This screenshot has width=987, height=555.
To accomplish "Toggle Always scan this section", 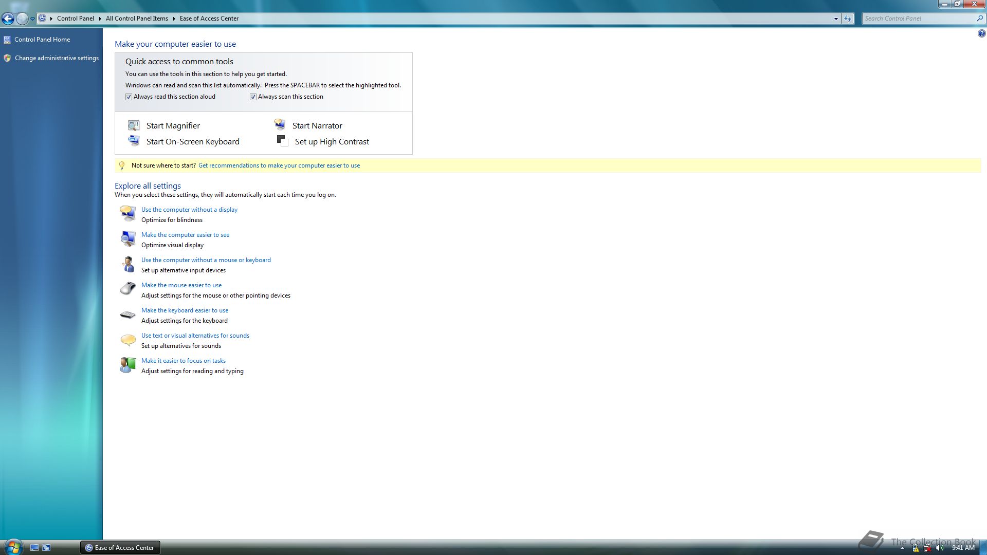I will tap(253, 97).
